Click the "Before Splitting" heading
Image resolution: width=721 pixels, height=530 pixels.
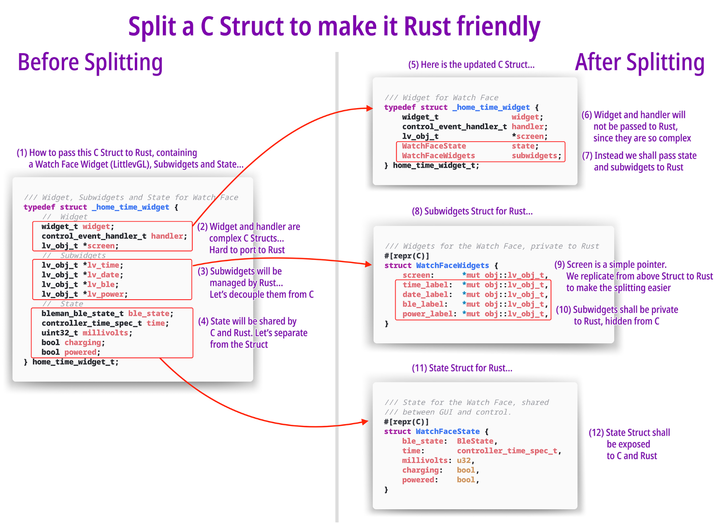90,63
